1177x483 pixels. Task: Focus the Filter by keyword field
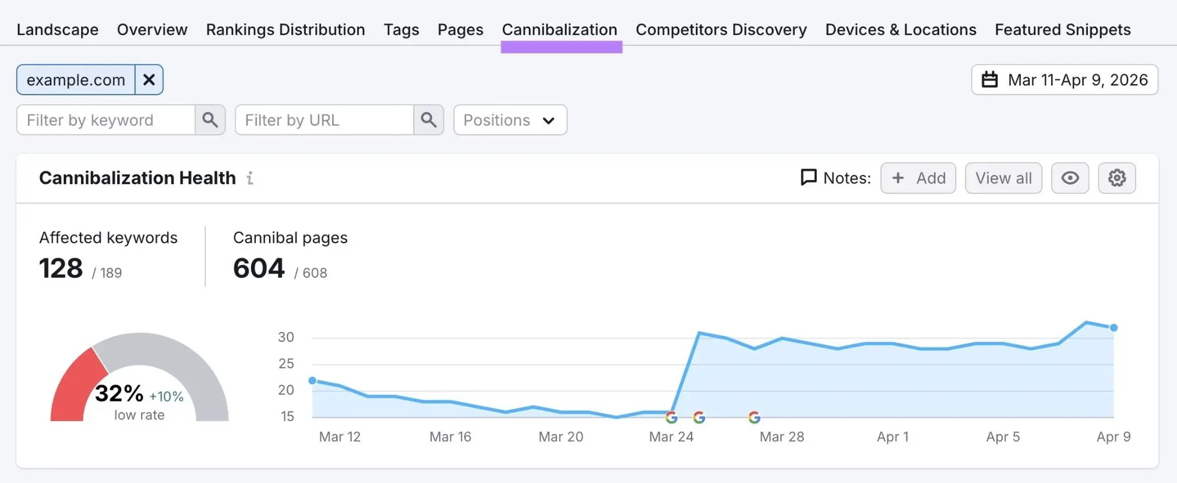[106, 120]
